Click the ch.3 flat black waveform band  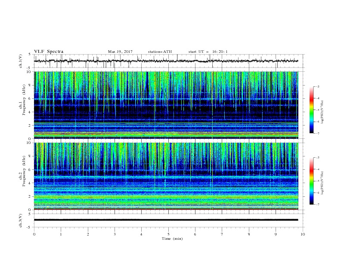click(166, 220)
